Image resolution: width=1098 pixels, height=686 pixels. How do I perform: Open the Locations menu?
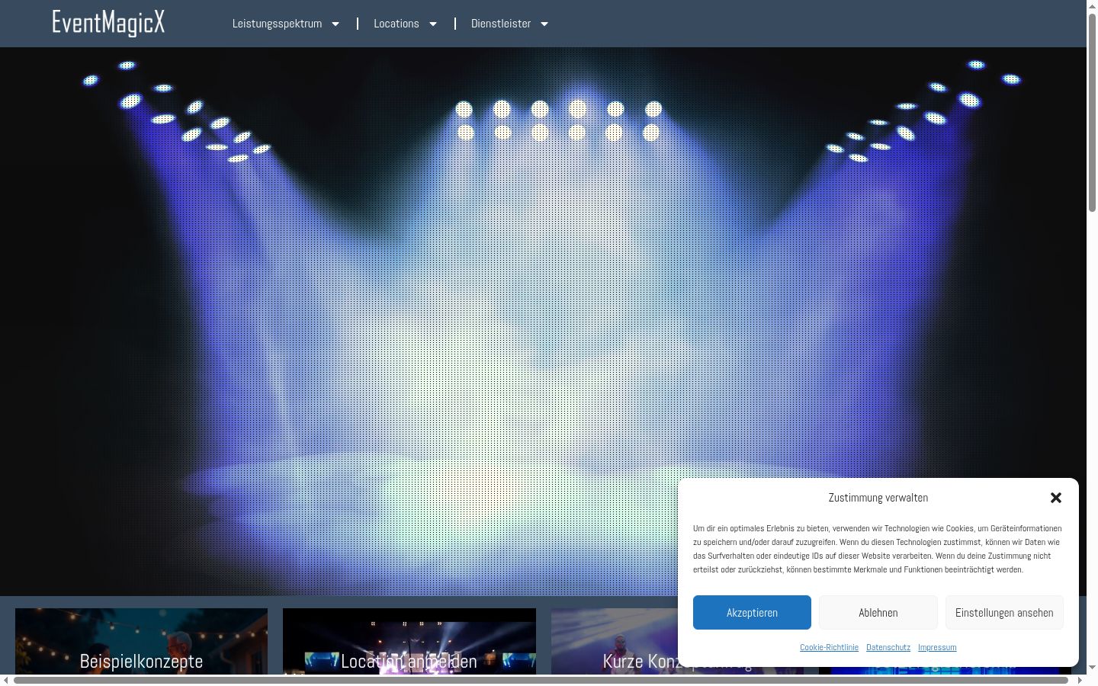[396, 24]
